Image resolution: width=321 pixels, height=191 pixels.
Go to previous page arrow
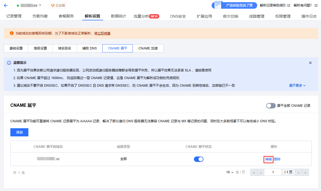click(x=260, y=173)
